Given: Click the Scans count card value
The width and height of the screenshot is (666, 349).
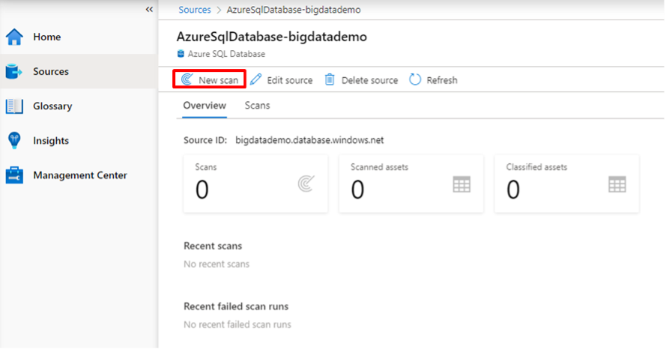Looking at the screenshot, I should 202,189.
